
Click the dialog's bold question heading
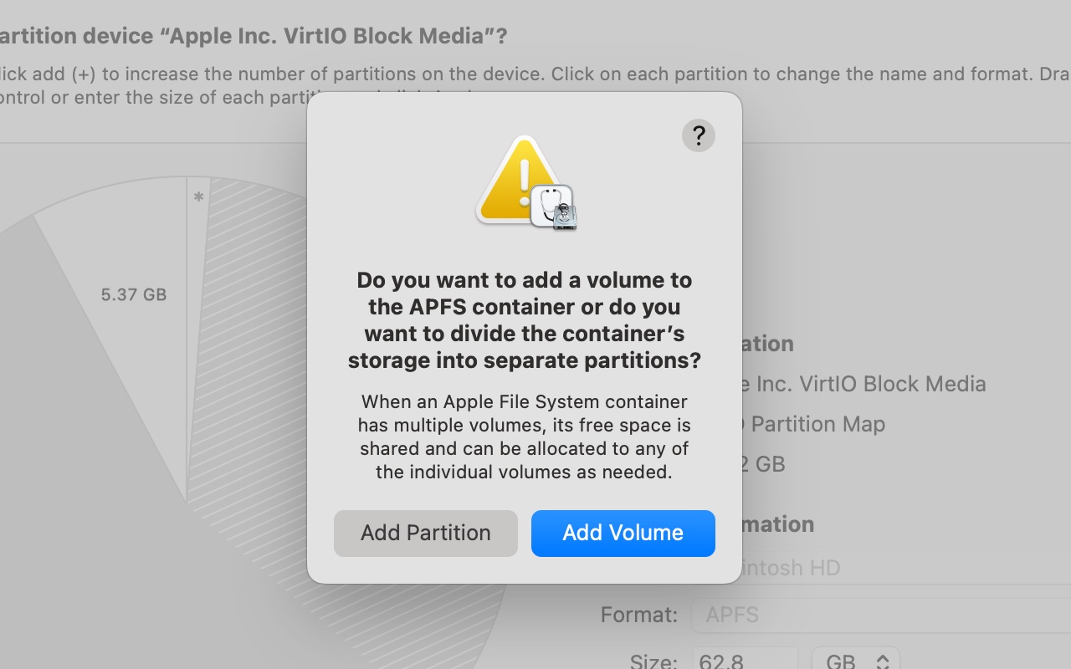(525, 319)
